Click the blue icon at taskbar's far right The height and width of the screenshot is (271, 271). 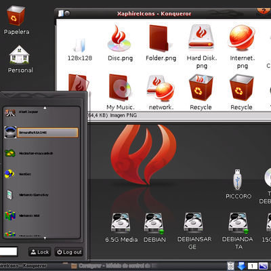(x=263, y=266)
